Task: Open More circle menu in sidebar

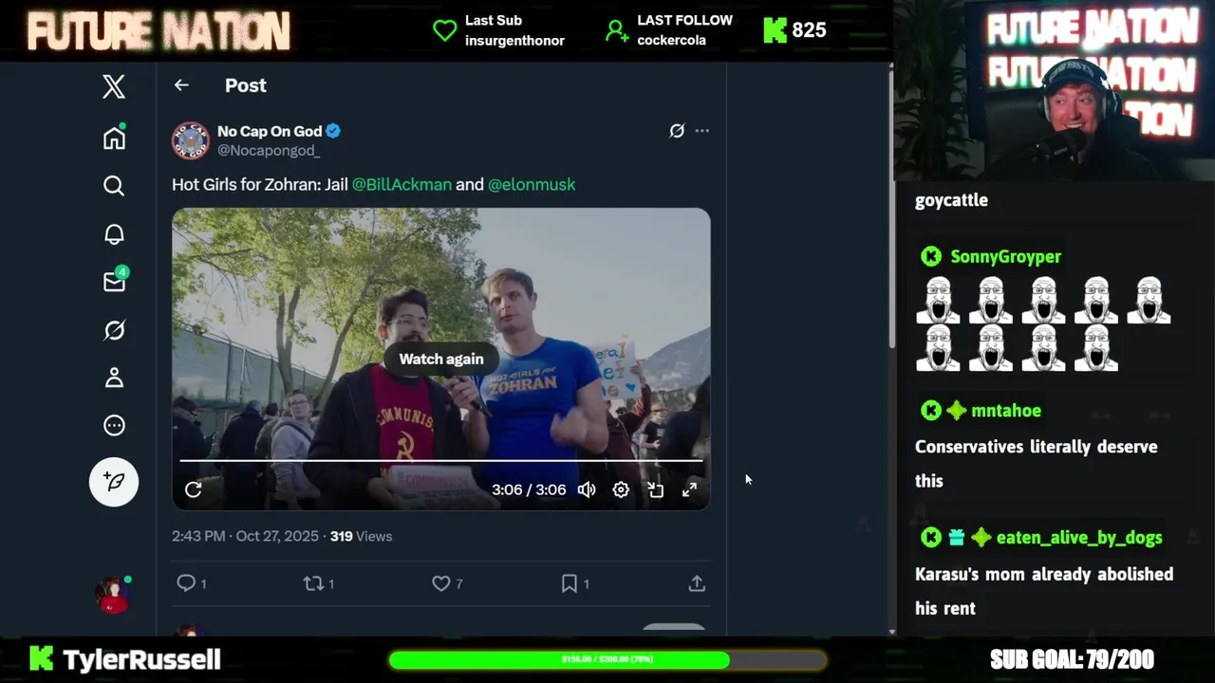Action: pos(114,425)
